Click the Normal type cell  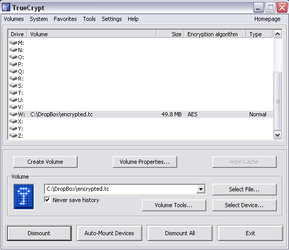(258, 114)
